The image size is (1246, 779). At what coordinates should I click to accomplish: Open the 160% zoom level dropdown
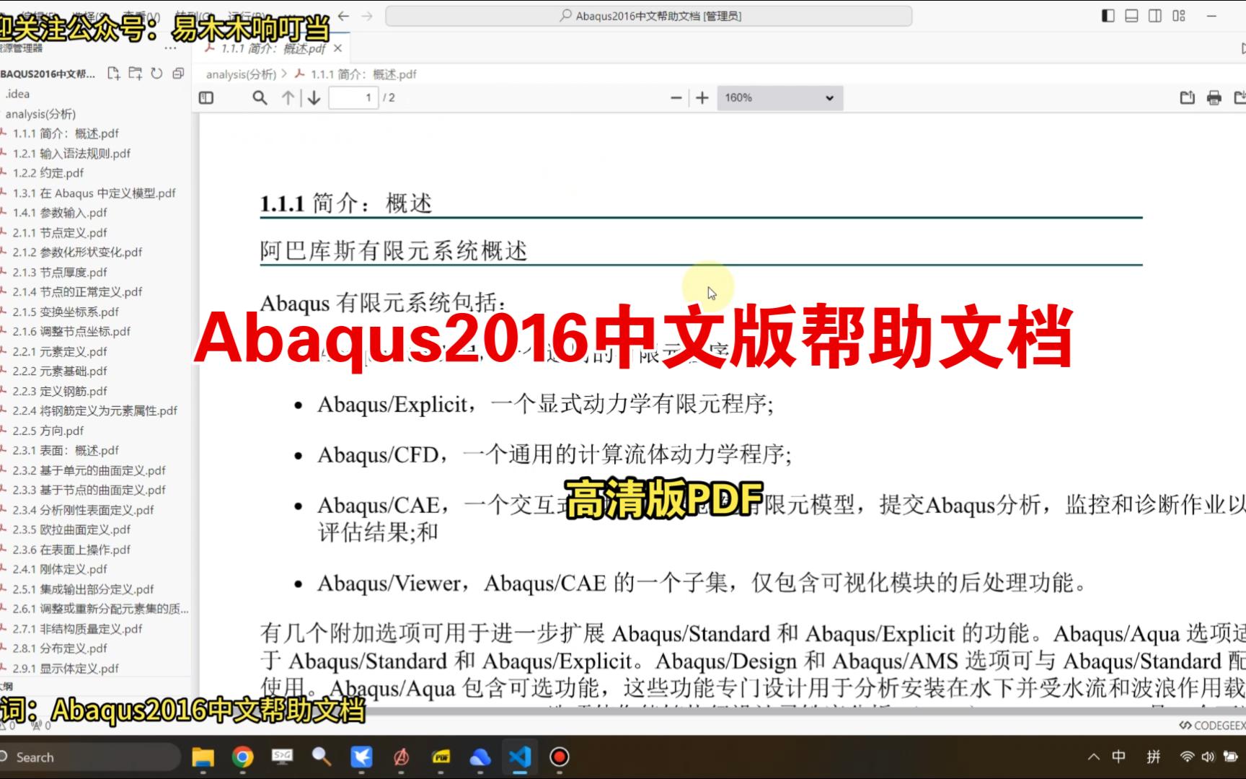779,97
